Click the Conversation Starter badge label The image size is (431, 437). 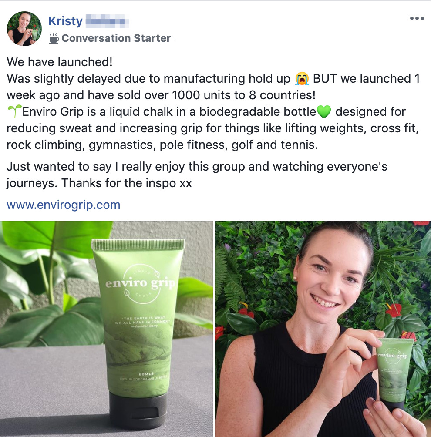(x=116, y=38)
